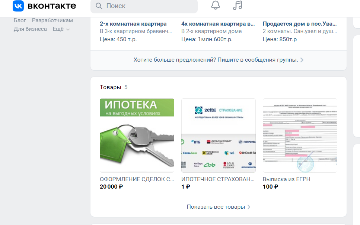This screenshot has width=360, height=225.
Task: Expand the Ещё dropdown menu
Action: pyautogui.click(x=61, y=29)
